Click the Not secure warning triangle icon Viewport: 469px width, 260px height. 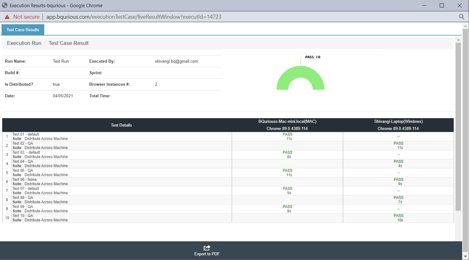coord(7,17)
